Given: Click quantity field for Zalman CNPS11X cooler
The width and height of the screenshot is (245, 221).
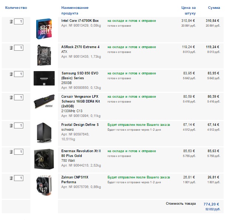Looking at the screenshot, I should [x=18, y=178].
